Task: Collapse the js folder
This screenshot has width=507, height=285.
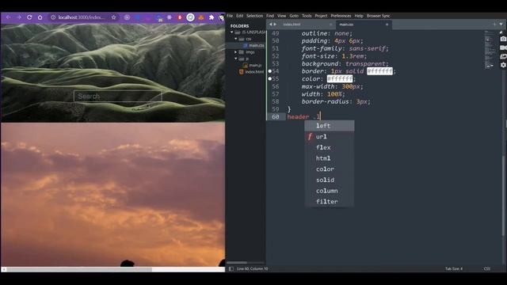Action: pos(236,59)
